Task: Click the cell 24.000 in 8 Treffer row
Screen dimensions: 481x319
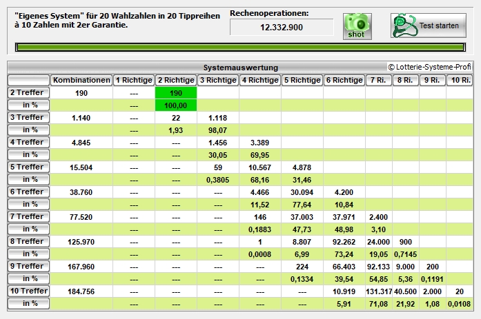Action: [379, 242]
